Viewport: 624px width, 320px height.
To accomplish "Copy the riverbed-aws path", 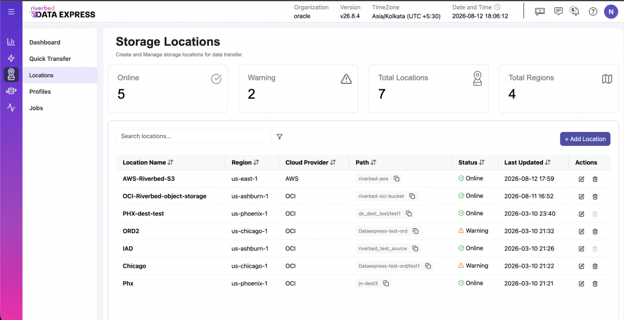I will click(396, 179).
